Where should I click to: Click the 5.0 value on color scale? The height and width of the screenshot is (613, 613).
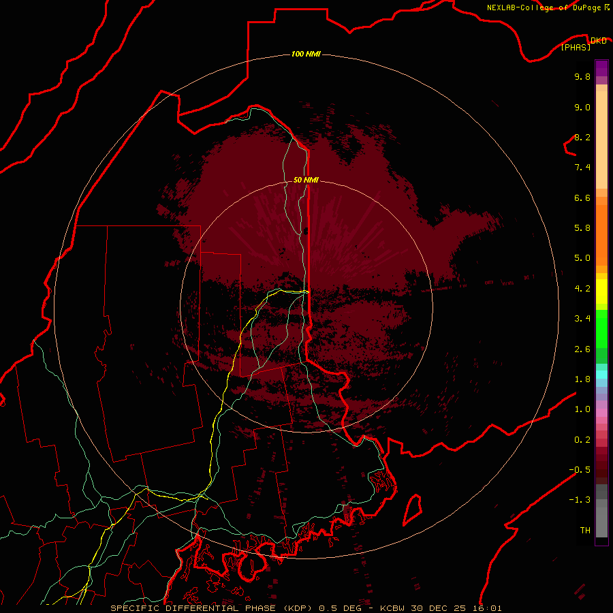582,258
